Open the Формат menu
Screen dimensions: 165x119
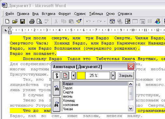[x=65, y=14]
